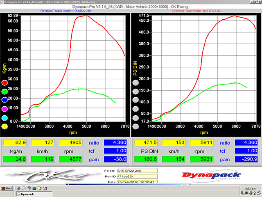Open the paint-brush cup quick launch icon
This screenshot has height=197, width=262.
29,188
